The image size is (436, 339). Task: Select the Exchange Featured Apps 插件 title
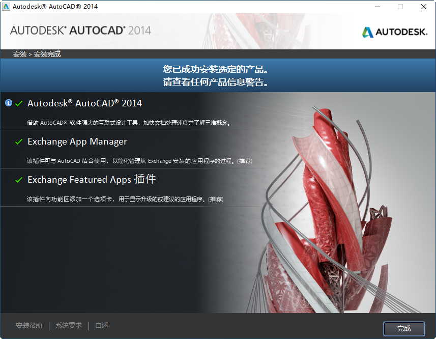click(x=92, y=179)
